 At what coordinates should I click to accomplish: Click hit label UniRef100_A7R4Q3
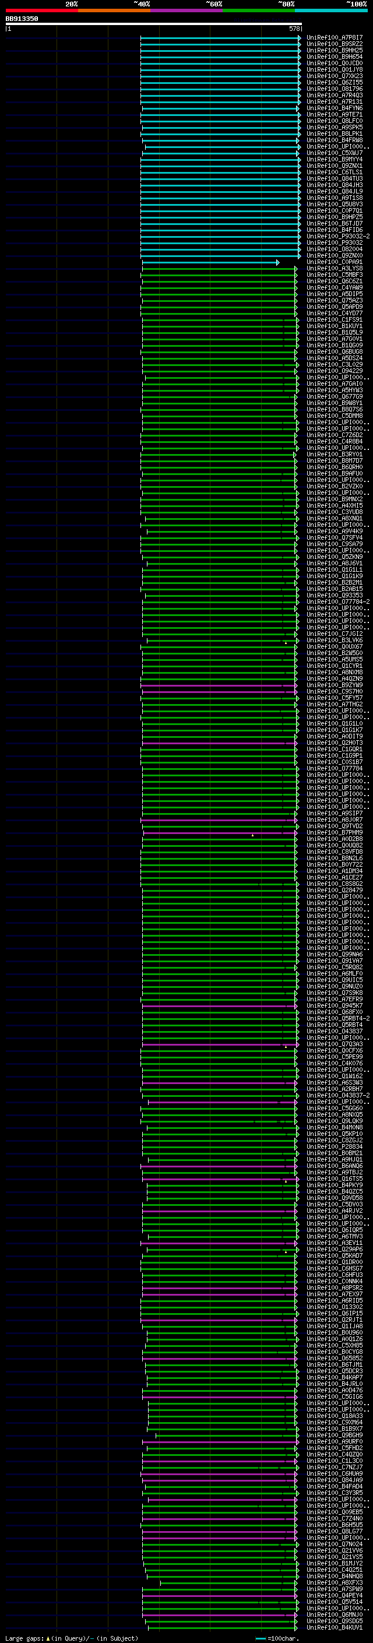pyautogui.click(x=335, y=95)
